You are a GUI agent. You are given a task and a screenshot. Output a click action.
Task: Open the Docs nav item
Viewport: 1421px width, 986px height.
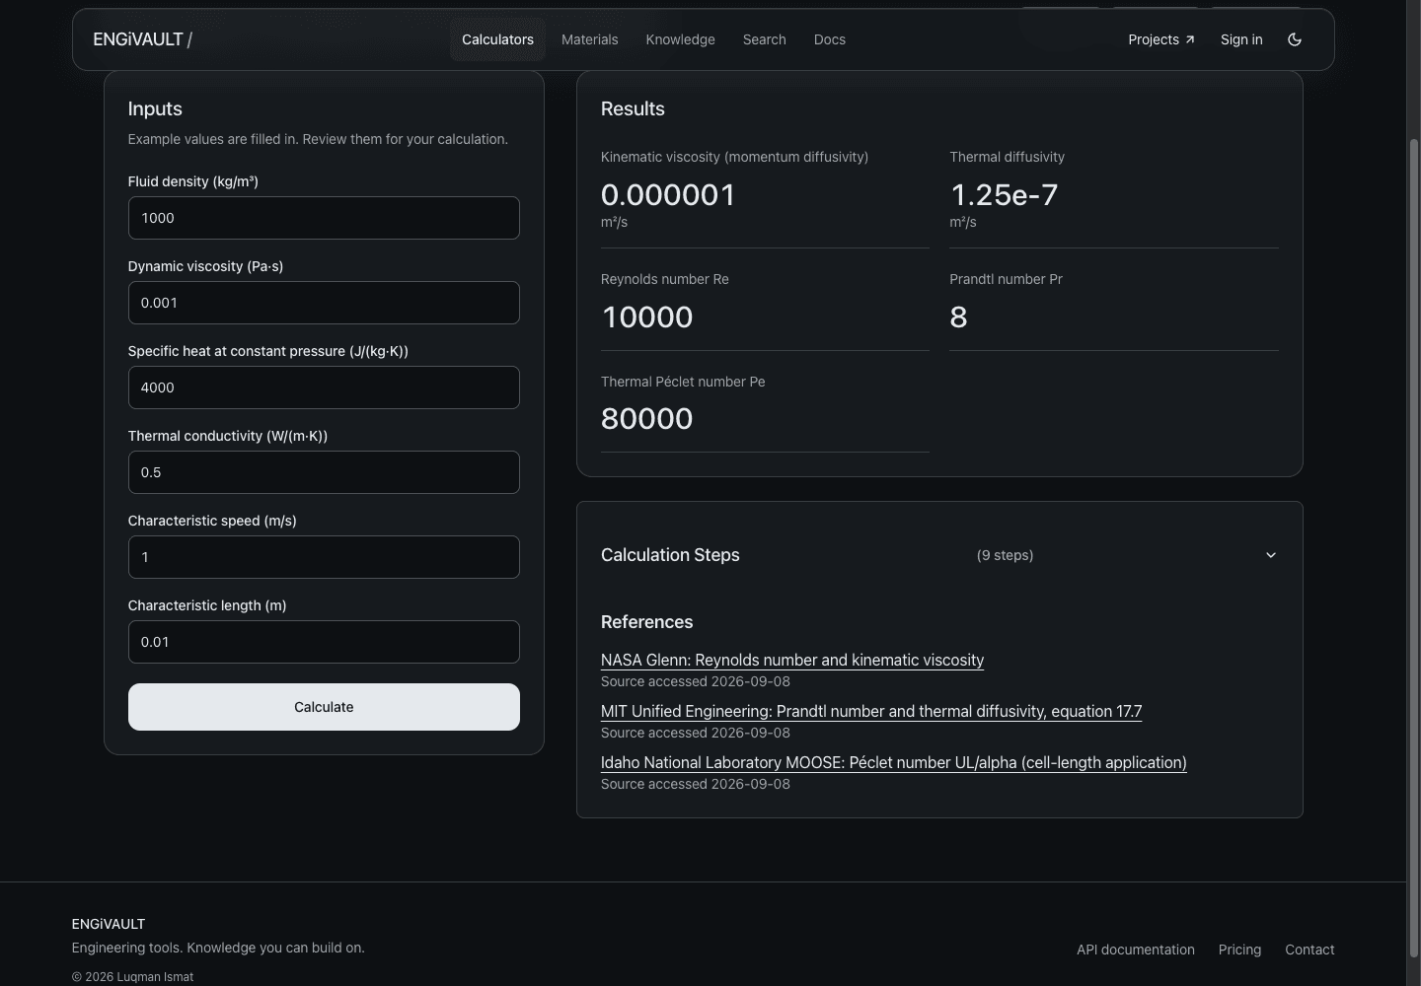tap(830, 39)
